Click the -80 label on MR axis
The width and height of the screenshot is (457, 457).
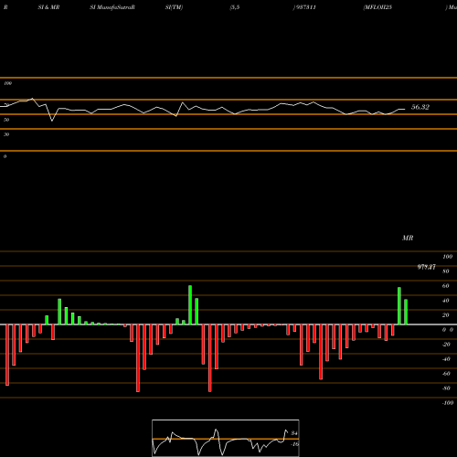pos(446,388)
